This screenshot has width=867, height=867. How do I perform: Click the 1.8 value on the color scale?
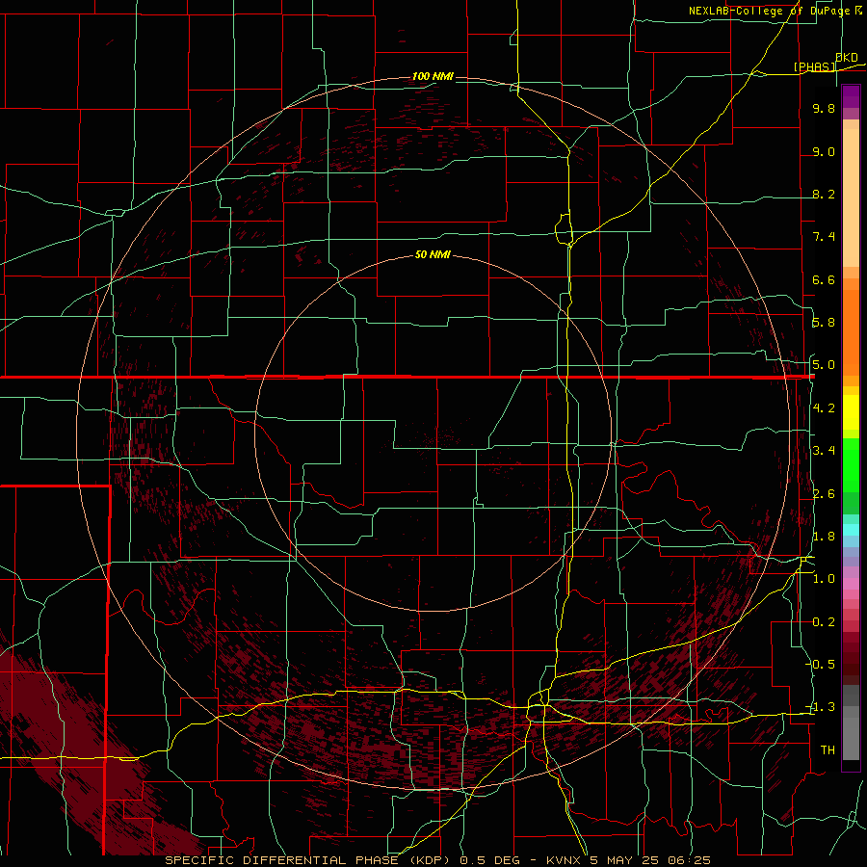824,537
